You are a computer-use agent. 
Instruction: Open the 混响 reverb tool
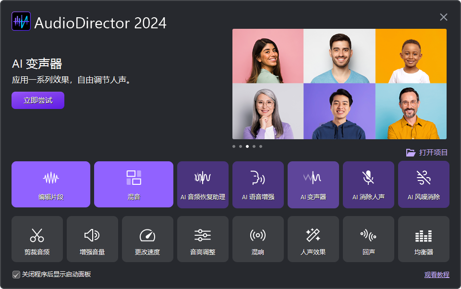coord(258,239)
